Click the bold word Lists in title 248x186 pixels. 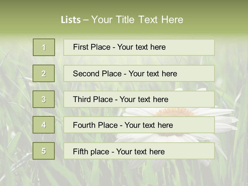pos(71,20)
